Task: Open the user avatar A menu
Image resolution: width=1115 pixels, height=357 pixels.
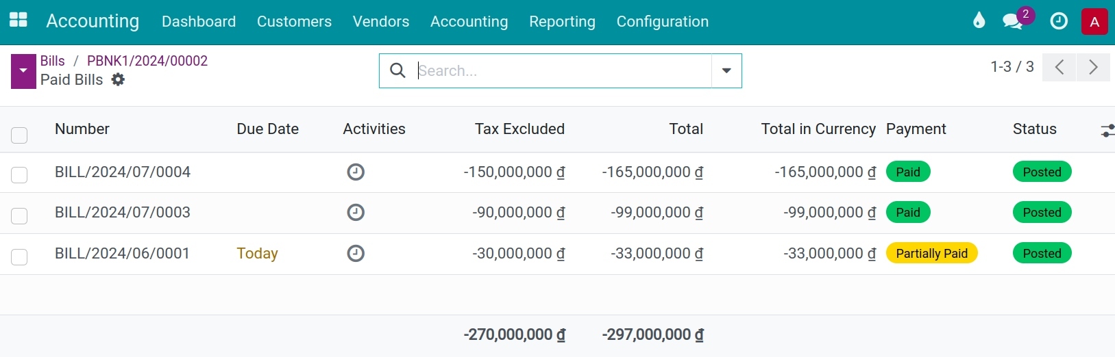Action: [1094, 21]
